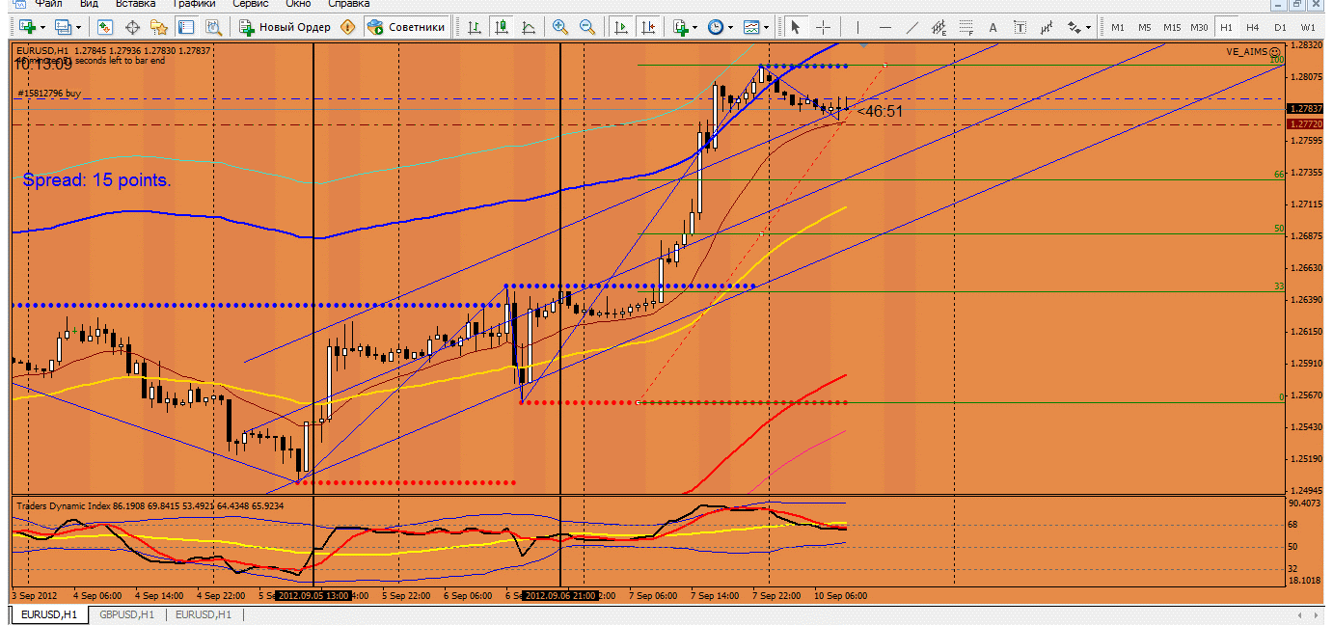
Task: Toggle Chart Shift icon
Action: tap(650, 27)
